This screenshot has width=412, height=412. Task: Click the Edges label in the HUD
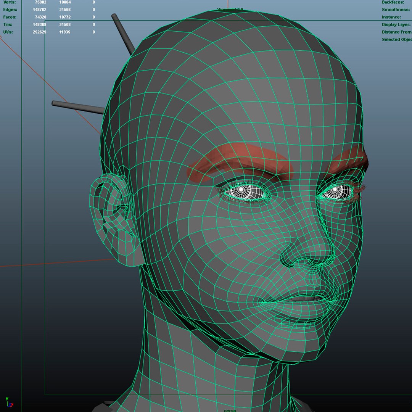[10, 10]
